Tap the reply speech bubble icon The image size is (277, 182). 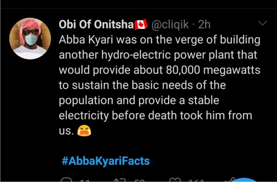(x=67, y=180)
